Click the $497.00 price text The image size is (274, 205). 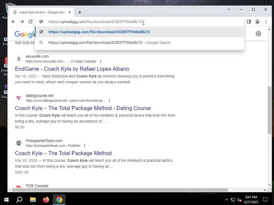pos(22,172)
